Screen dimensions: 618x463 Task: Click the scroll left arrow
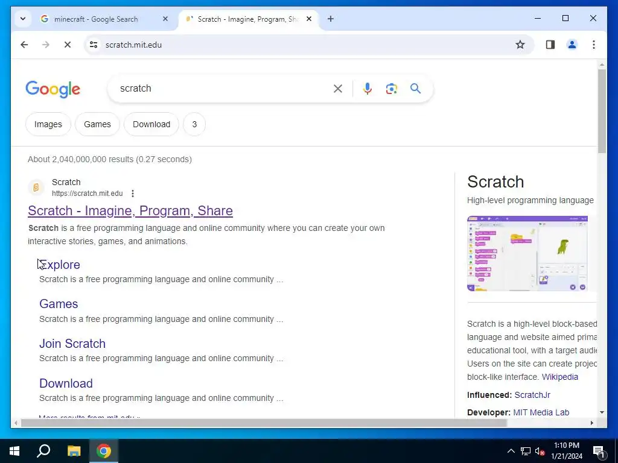[16, 423]
